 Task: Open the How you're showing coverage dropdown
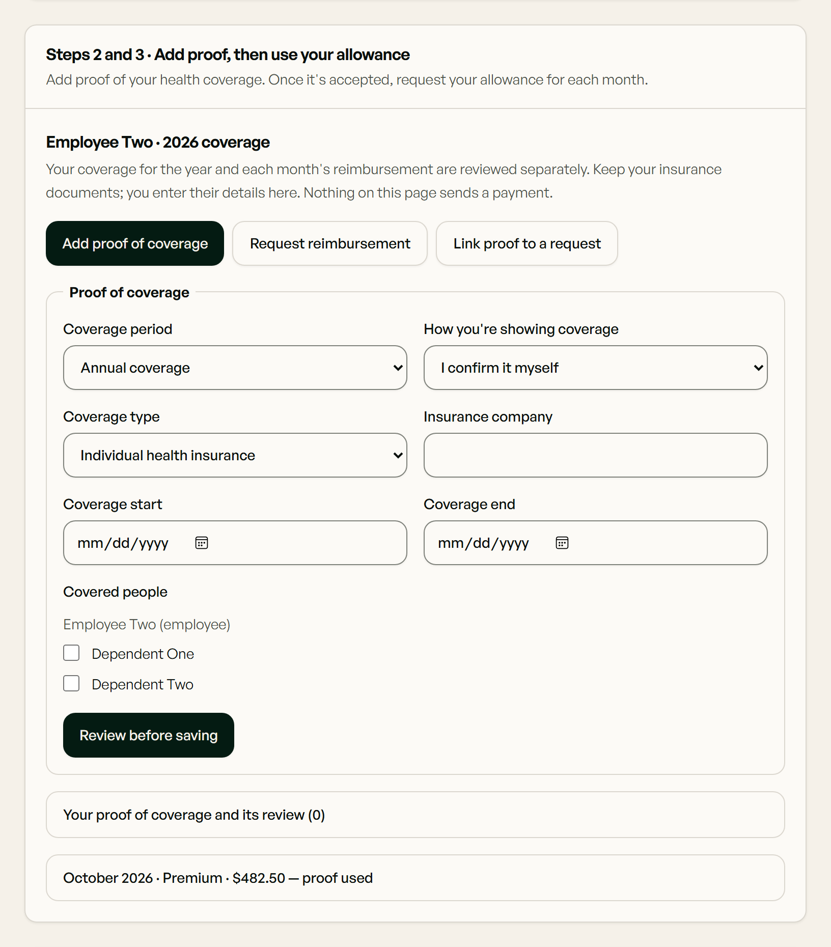click(x=596, y=368)
